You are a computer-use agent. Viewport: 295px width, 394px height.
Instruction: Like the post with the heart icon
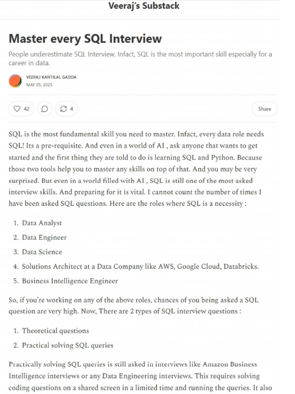(21, 109)
